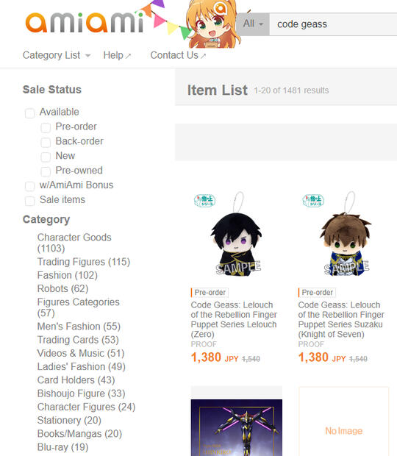397x456 pixels.
Task: Open Suzaku Knight of Seven item link
Action: pyautogui.click(x=341, y=320)
